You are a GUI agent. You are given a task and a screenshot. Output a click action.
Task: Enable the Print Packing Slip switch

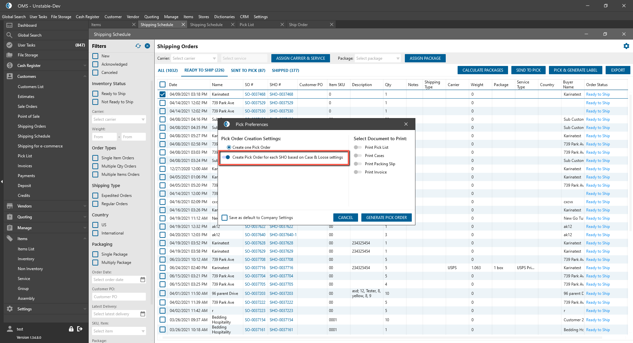tap(358, 164)
